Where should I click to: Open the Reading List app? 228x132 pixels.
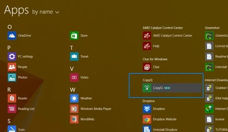pyautogui.click(x=21, y=109)
